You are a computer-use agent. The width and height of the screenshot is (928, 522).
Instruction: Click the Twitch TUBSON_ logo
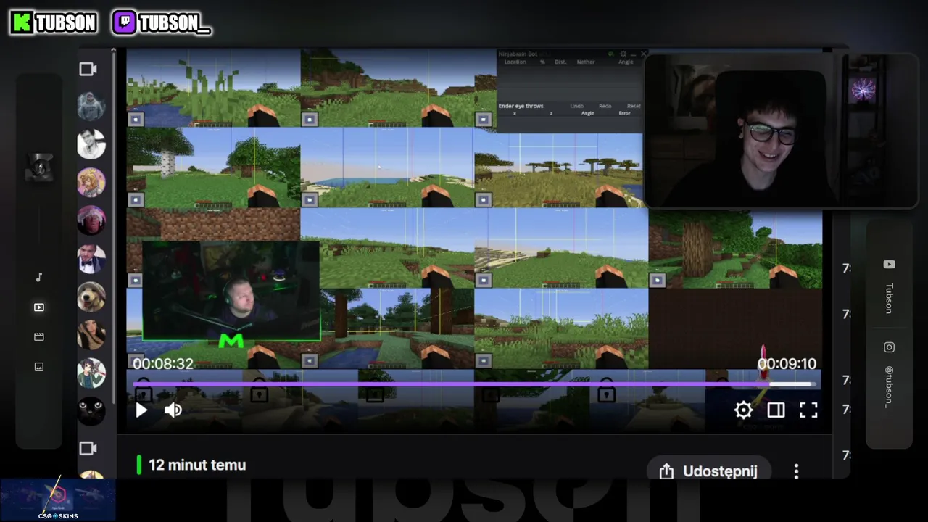[x=161, y=22]
